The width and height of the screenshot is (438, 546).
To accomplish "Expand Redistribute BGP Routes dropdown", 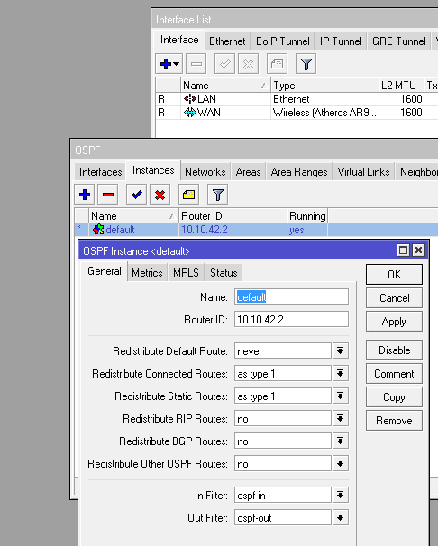I will pos(340,441).
